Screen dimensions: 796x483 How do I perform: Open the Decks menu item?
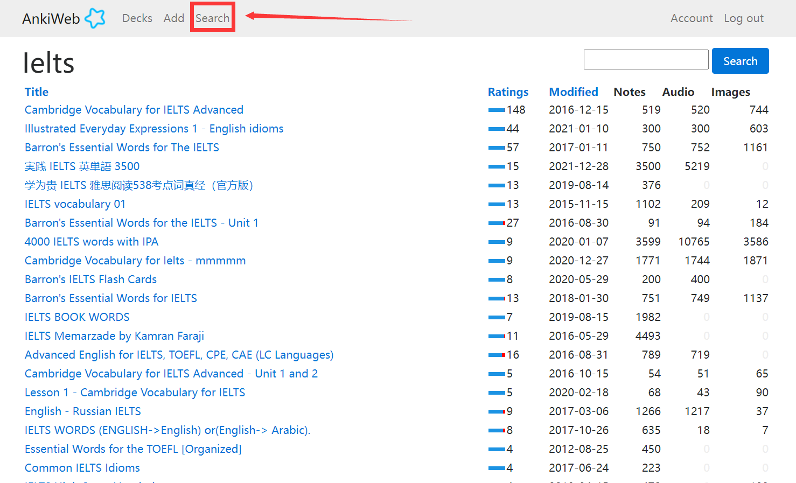click(137, 18)
